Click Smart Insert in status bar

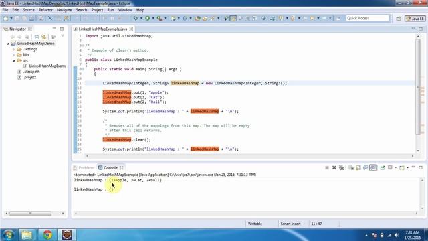[x=290, y=224]
